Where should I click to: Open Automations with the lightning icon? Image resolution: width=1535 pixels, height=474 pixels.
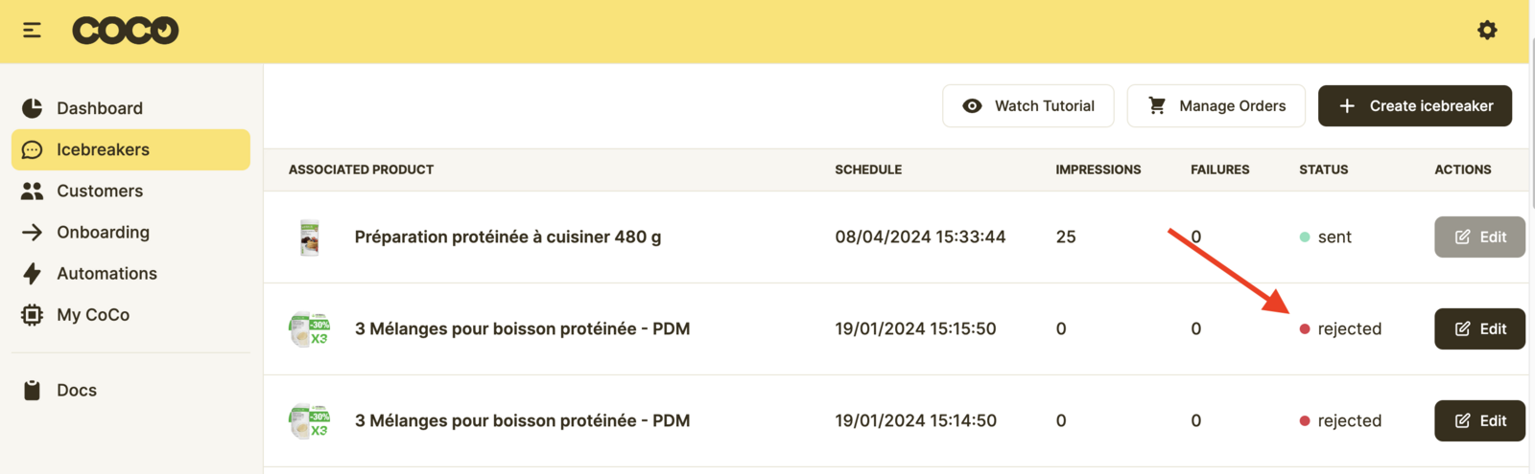[106, 273]
